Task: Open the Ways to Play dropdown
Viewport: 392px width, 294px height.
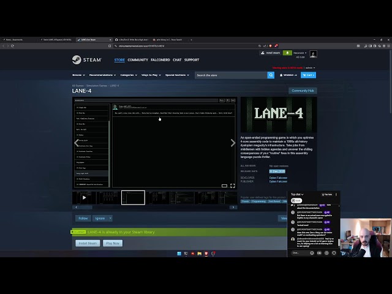Action: click(151, 75)
